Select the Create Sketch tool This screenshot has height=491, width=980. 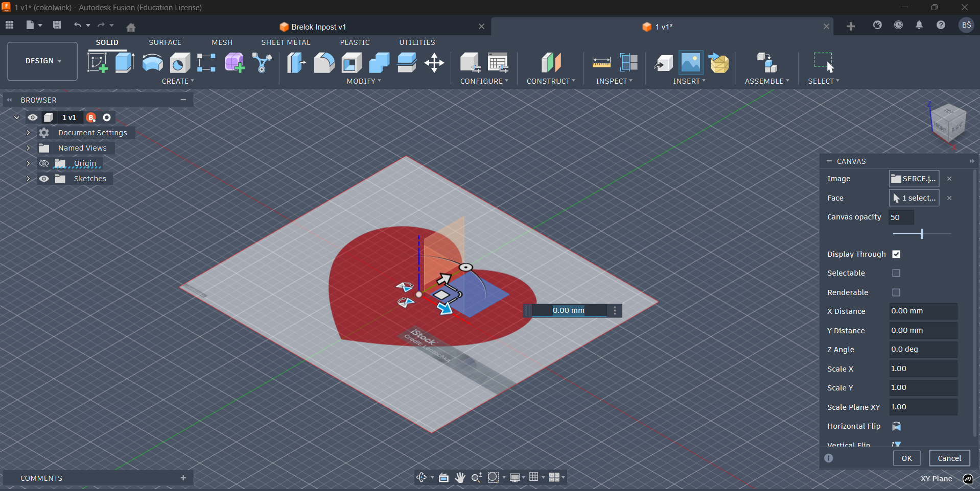(97, 63)
